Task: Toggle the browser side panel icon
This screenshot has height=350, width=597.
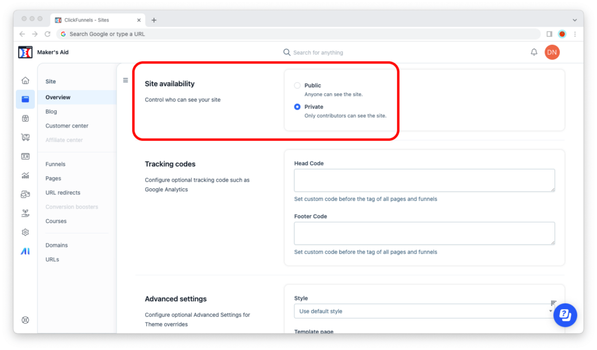Action: coord(549,34)
